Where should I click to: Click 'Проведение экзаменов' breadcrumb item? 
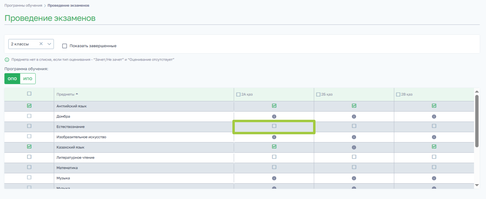click(x=68, y=5)
